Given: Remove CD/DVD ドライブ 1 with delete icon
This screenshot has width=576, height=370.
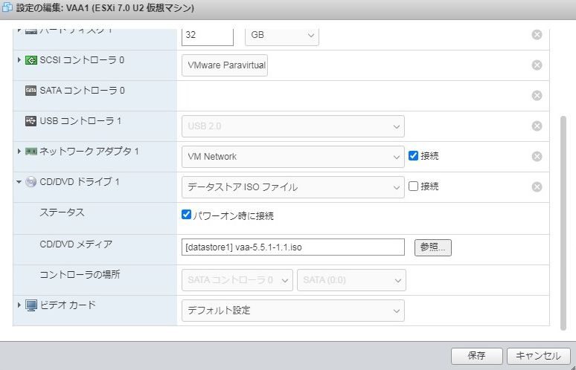Looking at the screenshot, I should (x=537, y=187).
